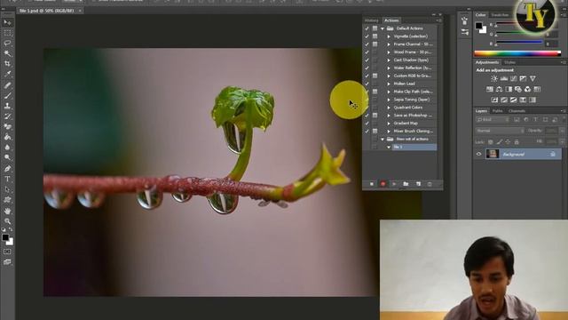This screenshot has width=568, height=320.
Task: Add Color Balance adjustment icon
Action: tap(499, 89)
